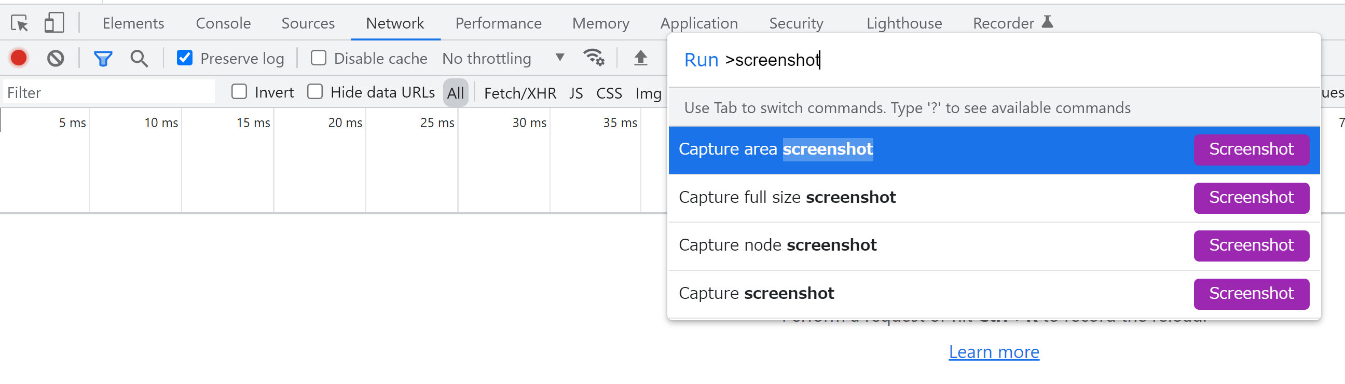
Task: Open the Learn more link
Action: point(994,352)
